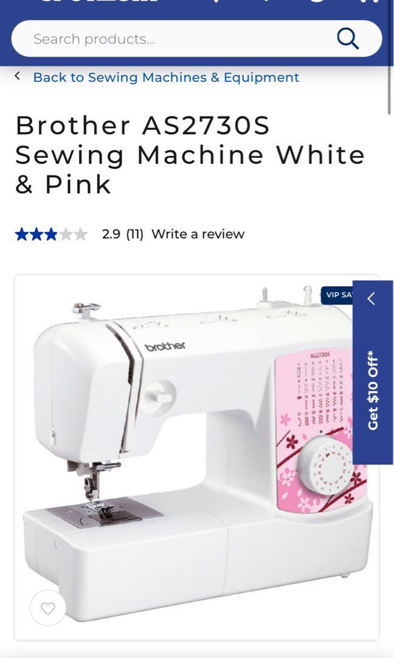Open the (11) reviews count

click(x=135, y=234)
